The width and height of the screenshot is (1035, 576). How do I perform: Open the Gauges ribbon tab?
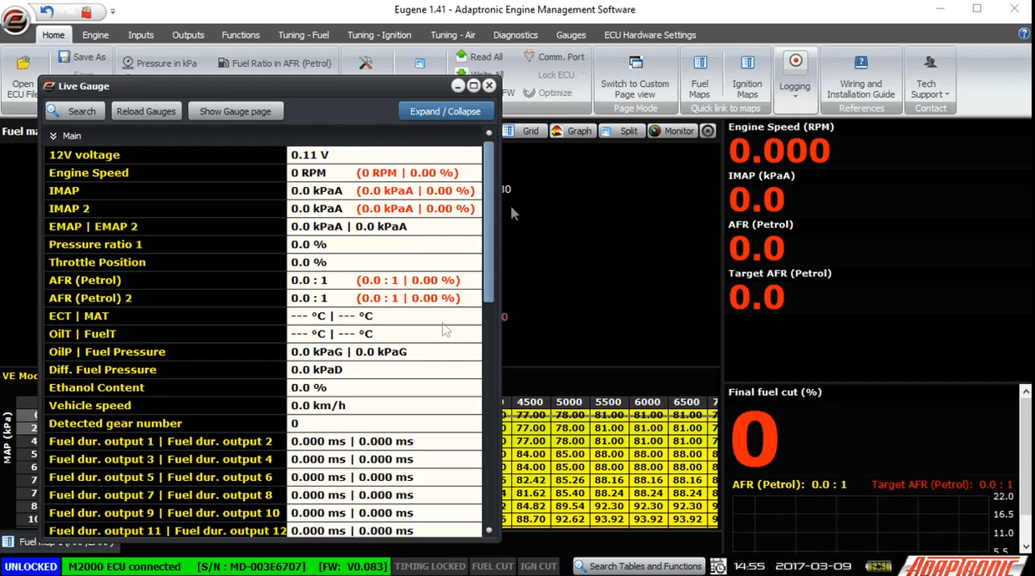(x=571, y=35)
